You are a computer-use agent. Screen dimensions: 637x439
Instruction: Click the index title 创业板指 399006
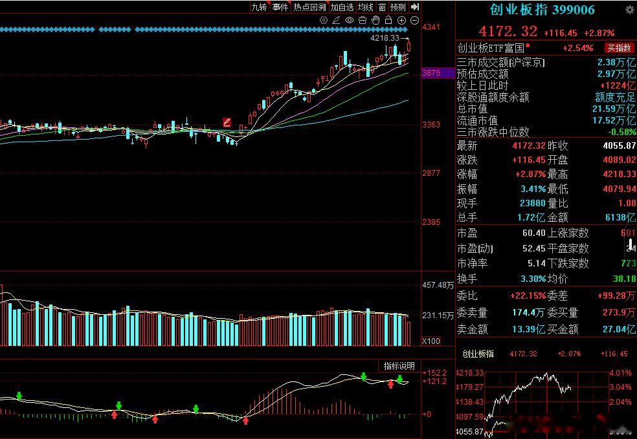click(542, 10)
